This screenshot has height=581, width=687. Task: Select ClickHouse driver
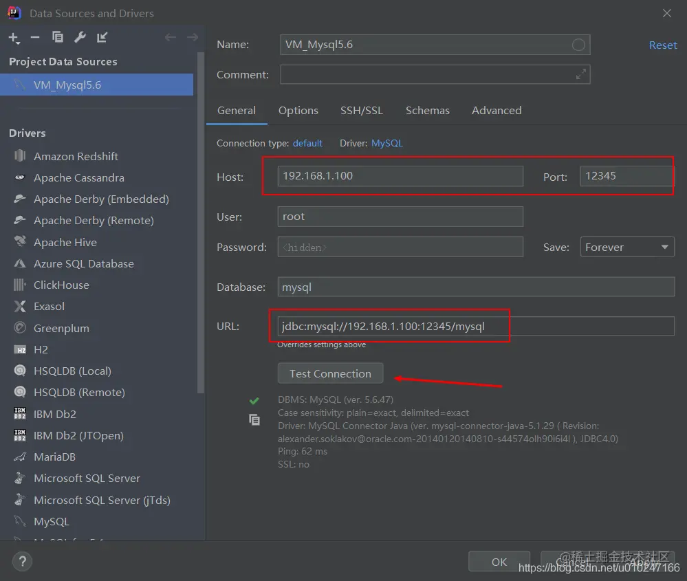(61, 285)
